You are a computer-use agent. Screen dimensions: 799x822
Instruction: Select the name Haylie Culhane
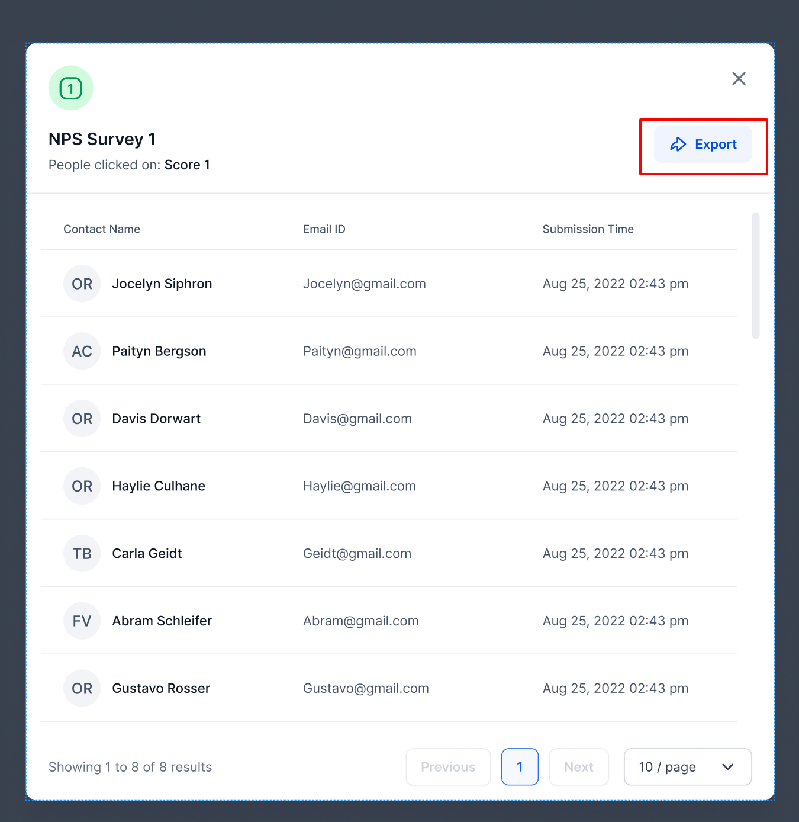[159, 486]
